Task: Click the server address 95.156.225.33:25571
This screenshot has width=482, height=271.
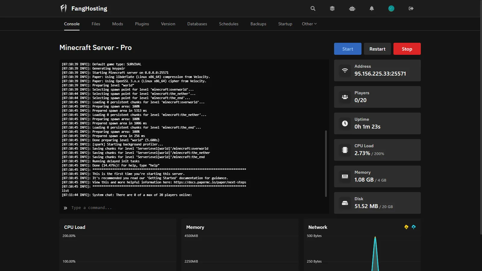Action: (380, 74)
